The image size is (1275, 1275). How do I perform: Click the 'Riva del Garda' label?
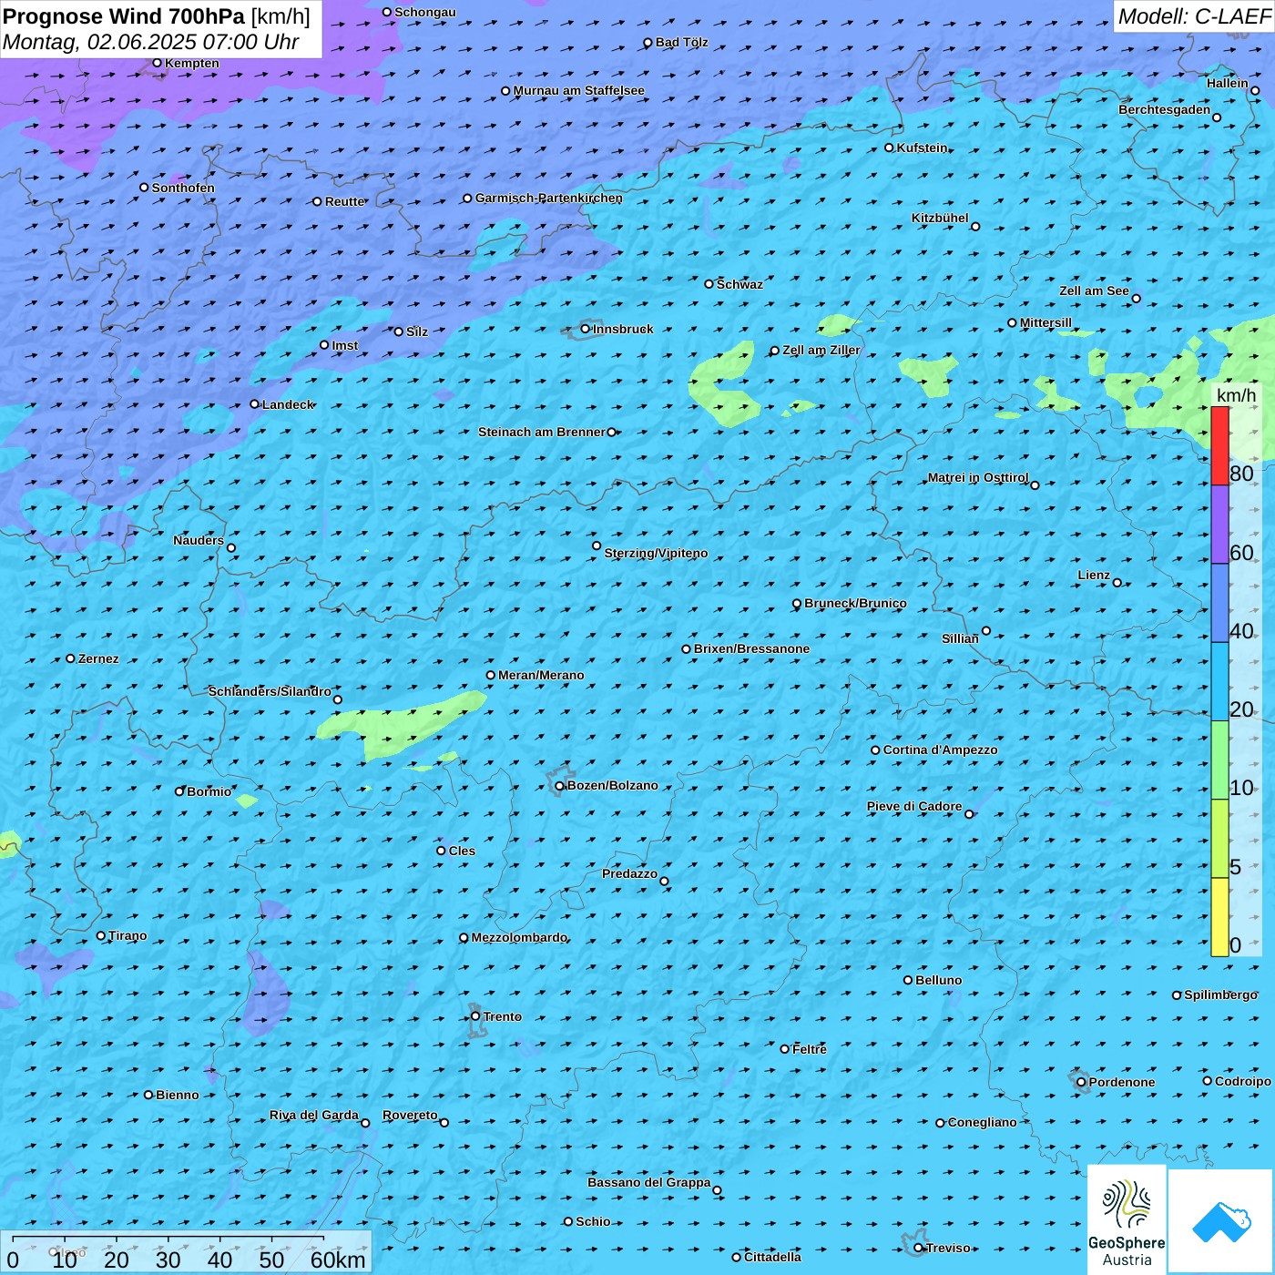pos(314,1115)
